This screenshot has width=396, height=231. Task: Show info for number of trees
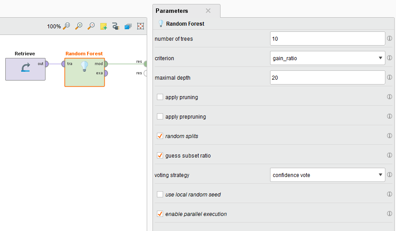(390, 38)
